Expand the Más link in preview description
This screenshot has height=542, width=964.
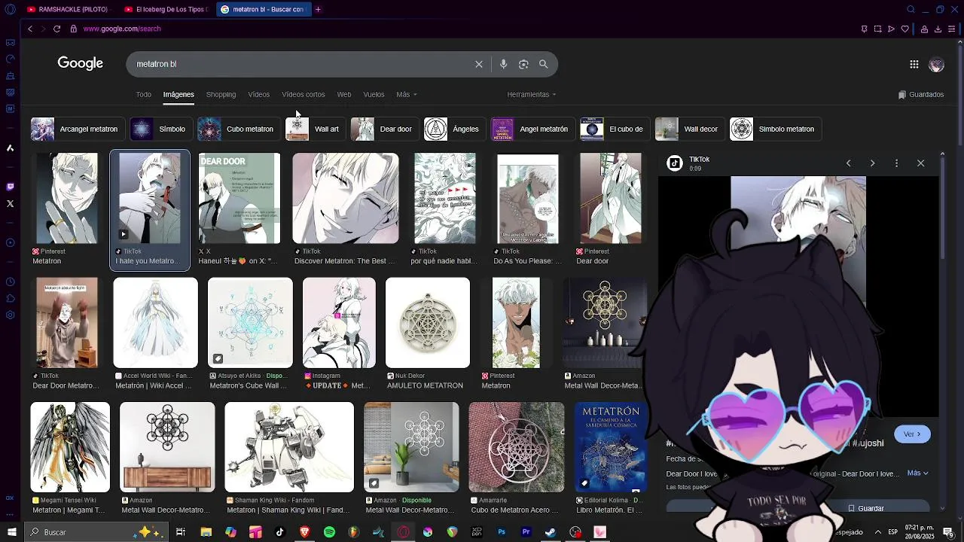917,473
